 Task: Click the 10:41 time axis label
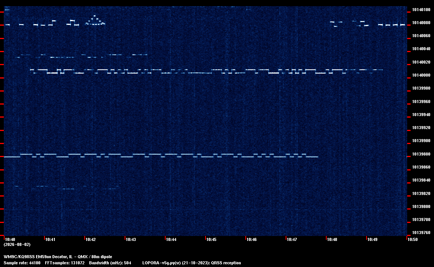(x=50, y=239)
